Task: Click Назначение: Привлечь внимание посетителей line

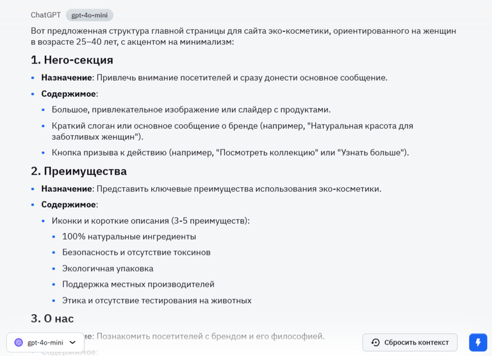Action: tap(215, 78)
